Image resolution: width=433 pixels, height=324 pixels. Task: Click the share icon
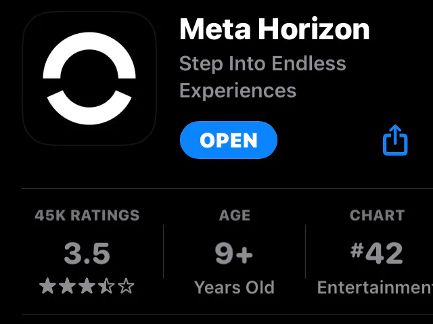pyautogui.click(x=395, y=140)
